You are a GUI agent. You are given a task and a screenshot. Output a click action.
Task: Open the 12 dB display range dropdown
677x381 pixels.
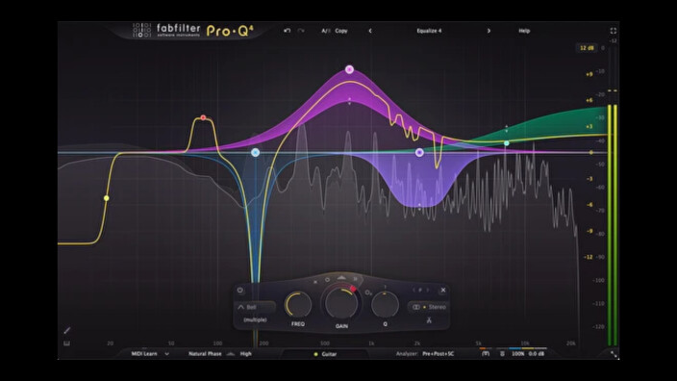pos(587,48)
